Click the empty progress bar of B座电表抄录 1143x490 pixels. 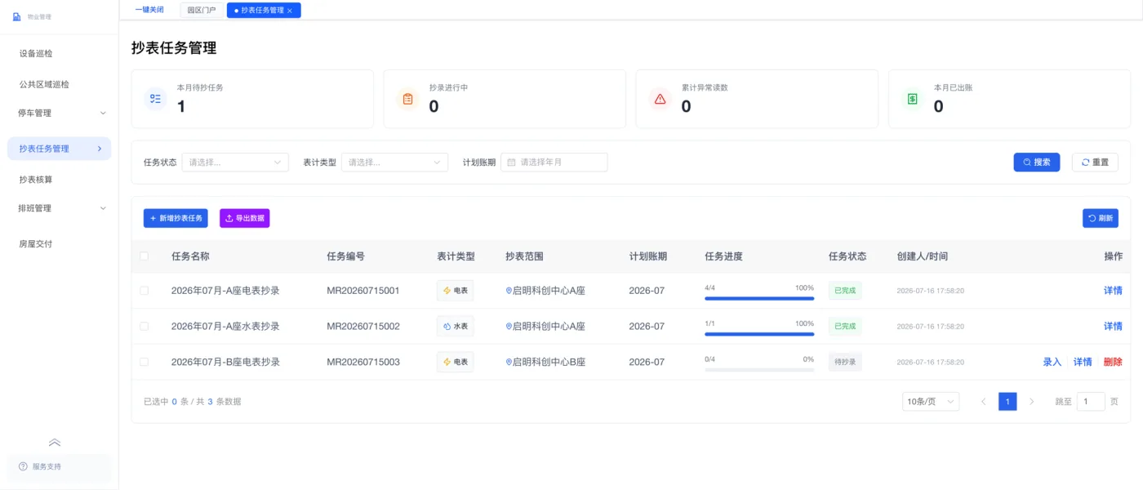tap(759, 370)
